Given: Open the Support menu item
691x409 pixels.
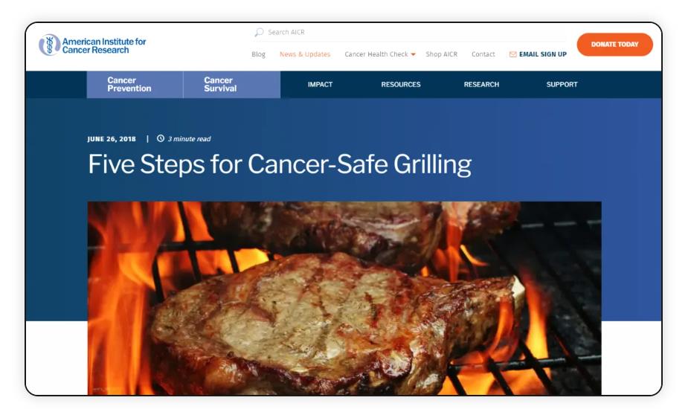Looking at the screenshot, I should 562,85.
